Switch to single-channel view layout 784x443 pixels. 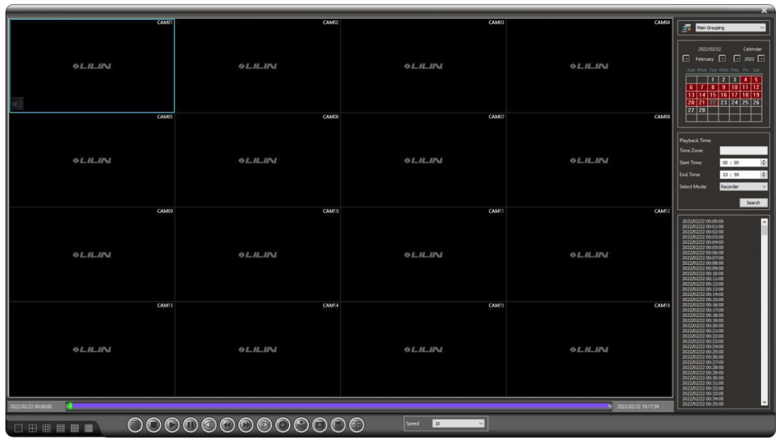[18, 428]
